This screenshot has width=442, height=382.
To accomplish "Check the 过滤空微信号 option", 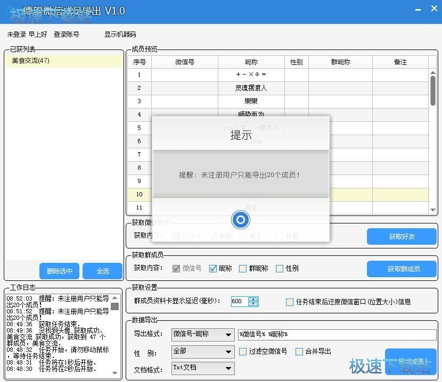I will tap(243, 351).
